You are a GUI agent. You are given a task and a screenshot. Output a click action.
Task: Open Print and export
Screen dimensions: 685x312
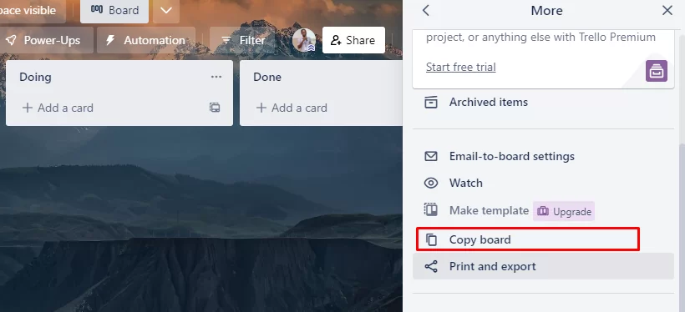(x=544, y=266)
